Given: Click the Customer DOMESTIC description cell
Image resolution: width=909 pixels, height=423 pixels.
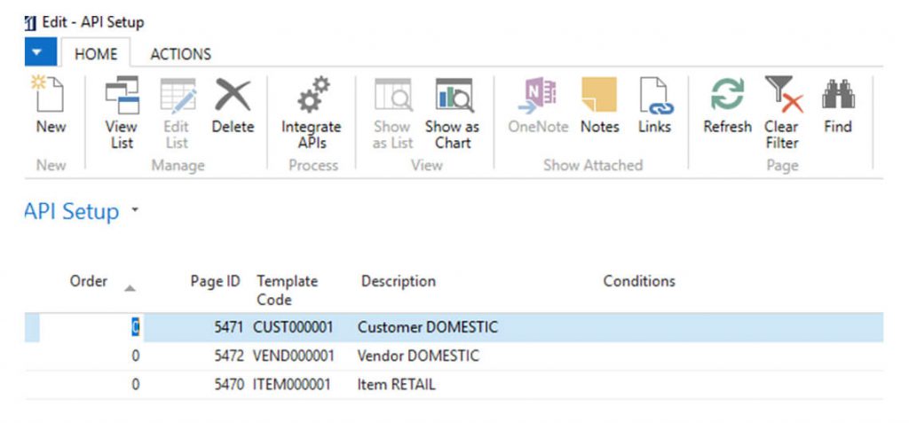Looking at the screenshot, I should 427,327.
